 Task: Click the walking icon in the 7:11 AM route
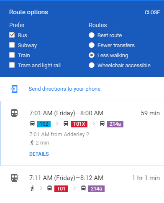[x=32, y=188]
